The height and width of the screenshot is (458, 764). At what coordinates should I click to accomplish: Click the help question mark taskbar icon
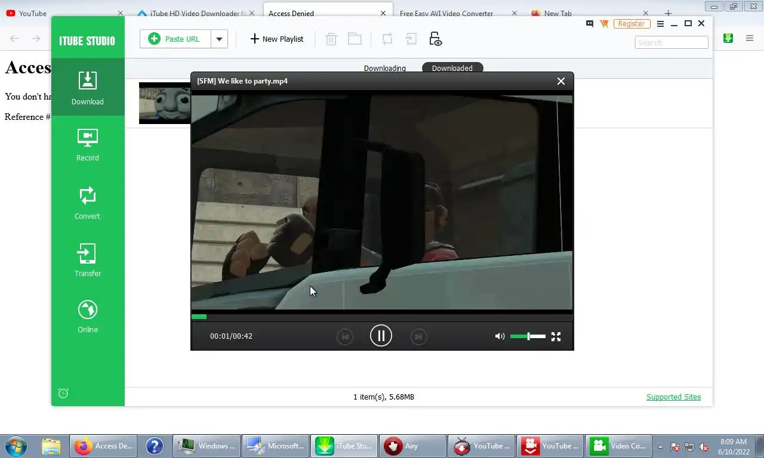(155, 446)
